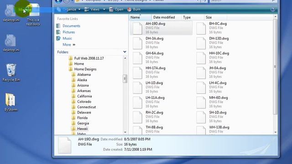Click the Date created value in details pane
292x164 pixels.
(x=138, y=149)
